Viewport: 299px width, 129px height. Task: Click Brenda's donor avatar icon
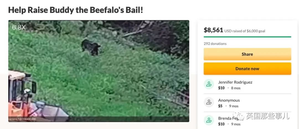point(209,120)
